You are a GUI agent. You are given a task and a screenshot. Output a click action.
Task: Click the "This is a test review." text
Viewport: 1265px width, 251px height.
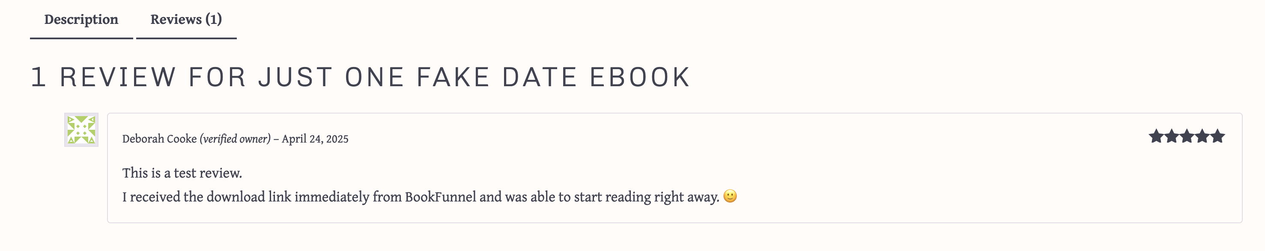(x=182, y=173)
